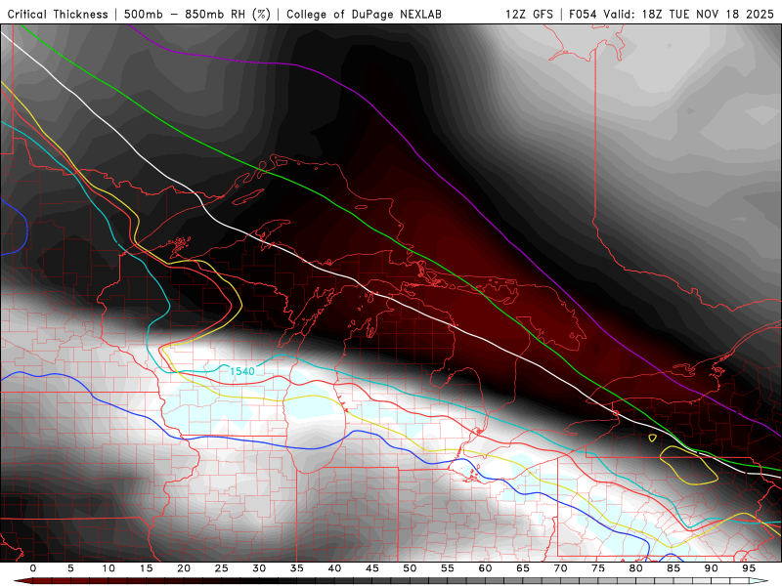Screen dimensions: 782x586
Task: Click the "12Z GFS" model run label
Action: tap(529, 14)
